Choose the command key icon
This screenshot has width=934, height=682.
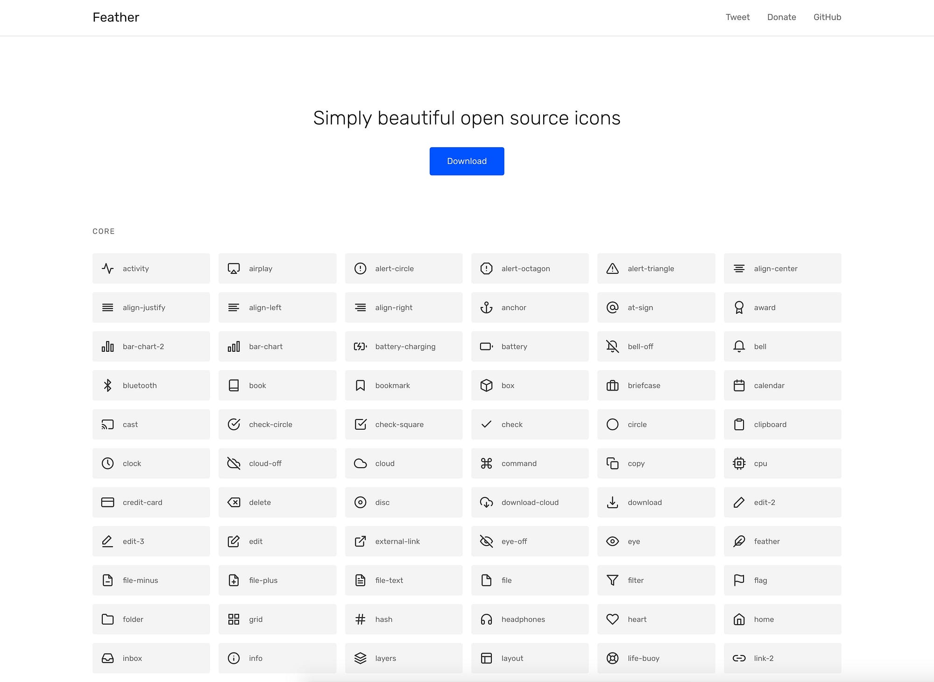pos(486,463)
